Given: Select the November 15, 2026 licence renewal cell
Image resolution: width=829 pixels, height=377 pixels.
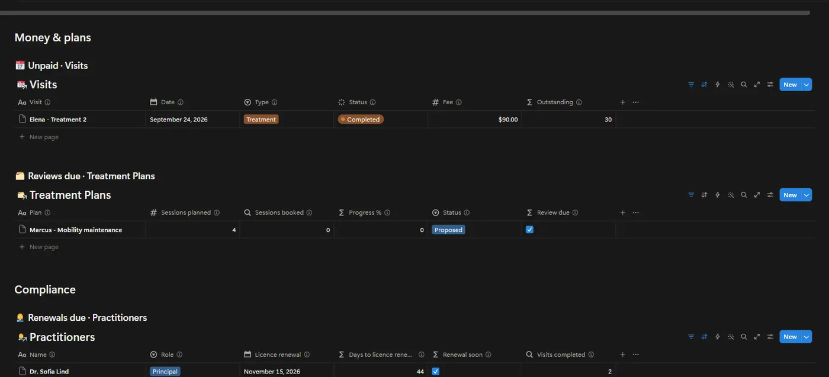Looking at the screenshot, I should 287,372.
